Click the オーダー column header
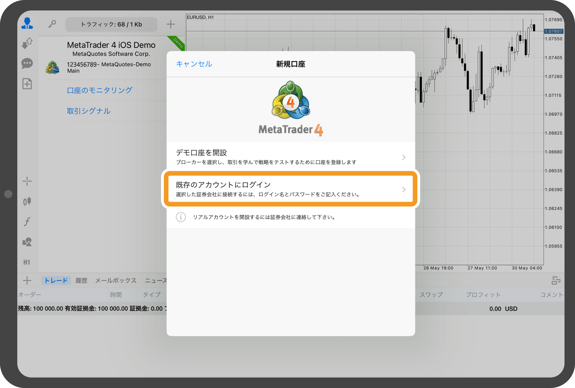575x388 pixels. tap(30, 295)
